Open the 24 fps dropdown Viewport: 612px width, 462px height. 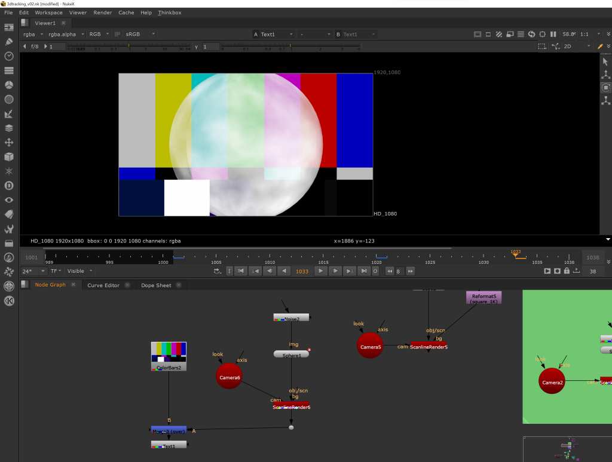tap(33, 272)
